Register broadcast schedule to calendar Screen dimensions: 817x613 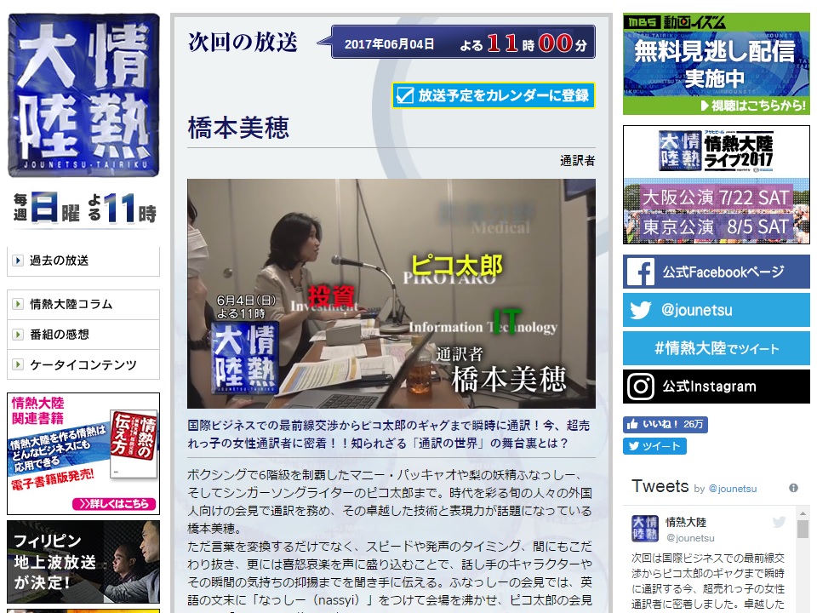pyautogui.click(x=494, y=95)
